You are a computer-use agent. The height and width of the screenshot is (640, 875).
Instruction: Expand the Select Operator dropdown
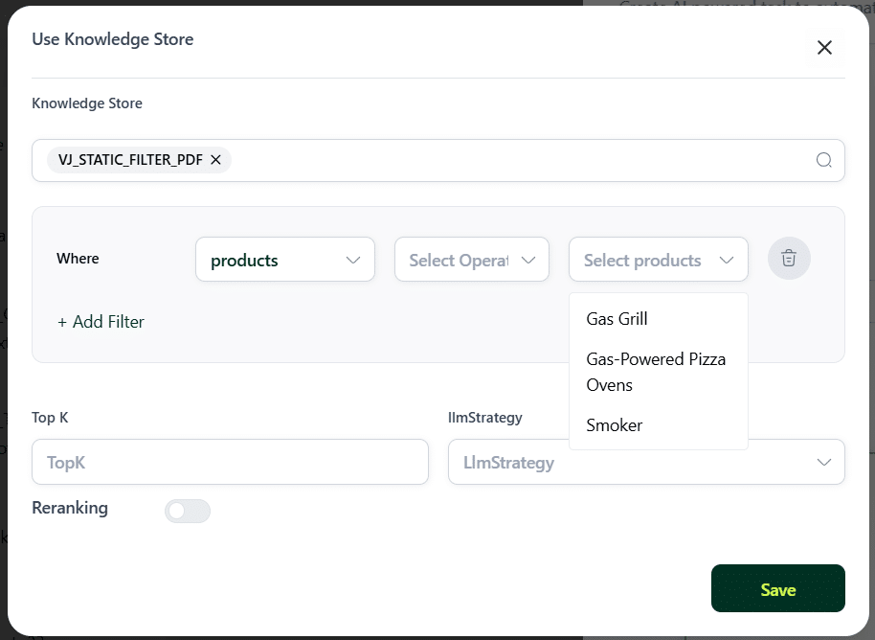472,260
